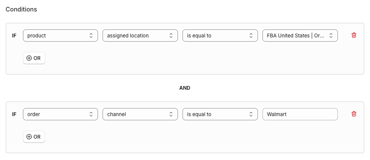Viewport: 370px width, 160px height.
Task: Add an OR clause to the product condition
Action: point(34,58)
